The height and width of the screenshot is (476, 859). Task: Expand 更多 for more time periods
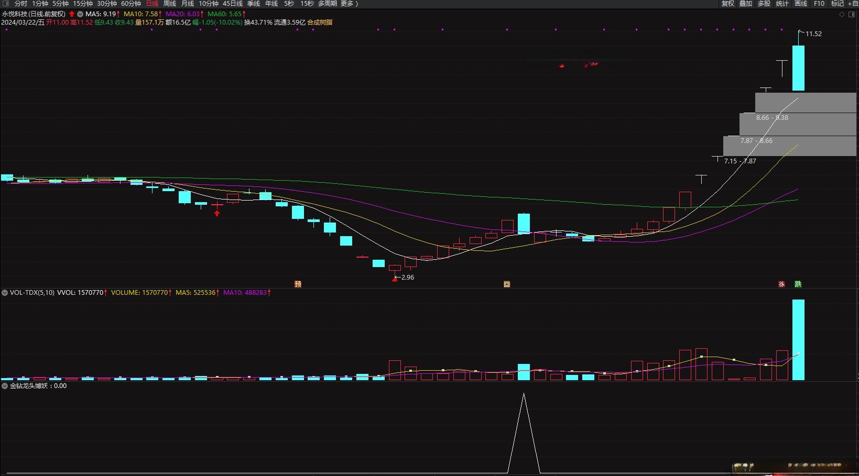pos(349,4)
